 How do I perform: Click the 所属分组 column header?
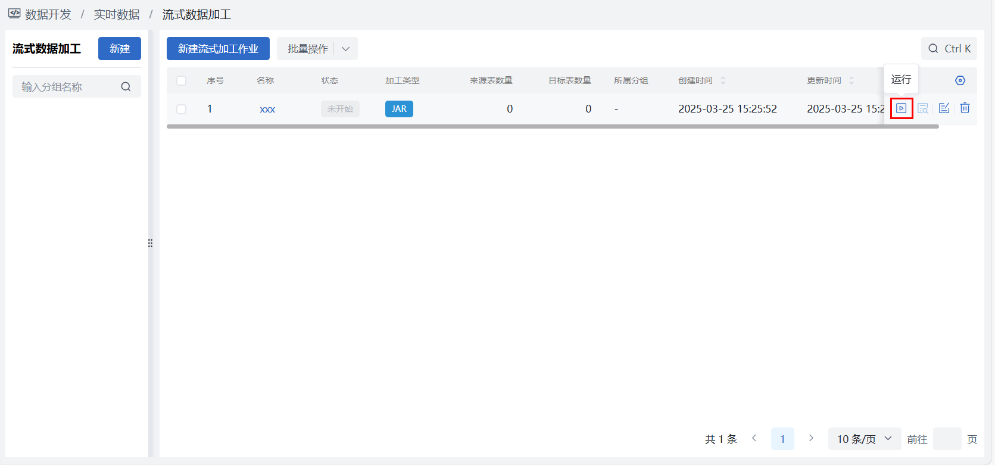tap(631, 80)
